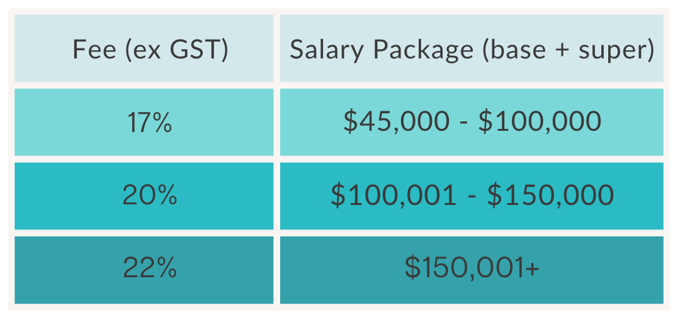Click the word Fee in the header

(x=94, y=50)
